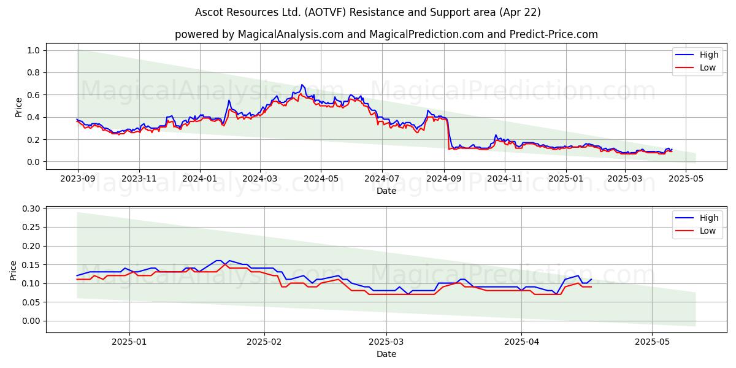Click 'Low' in the top chart legend
This screenshot has width=736, height=368.
[708, 67]
